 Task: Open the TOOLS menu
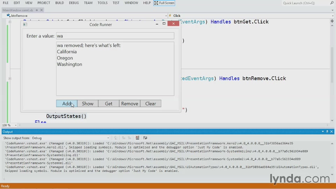pos(103,3)
